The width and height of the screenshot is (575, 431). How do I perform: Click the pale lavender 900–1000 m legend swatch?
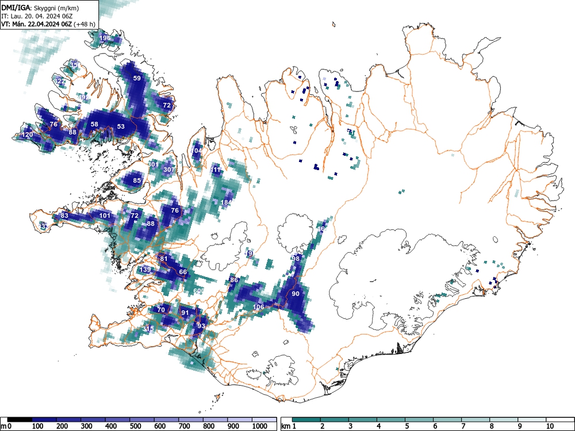click(240, 420)
